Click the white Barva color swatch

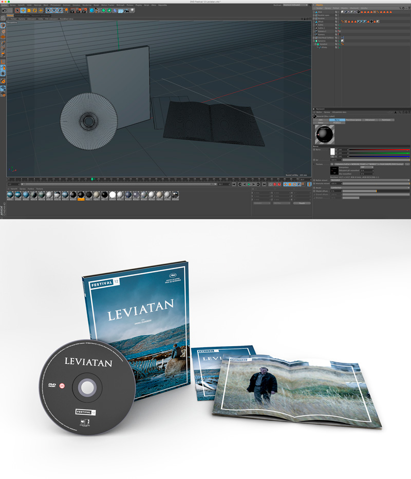pos(332,151)
